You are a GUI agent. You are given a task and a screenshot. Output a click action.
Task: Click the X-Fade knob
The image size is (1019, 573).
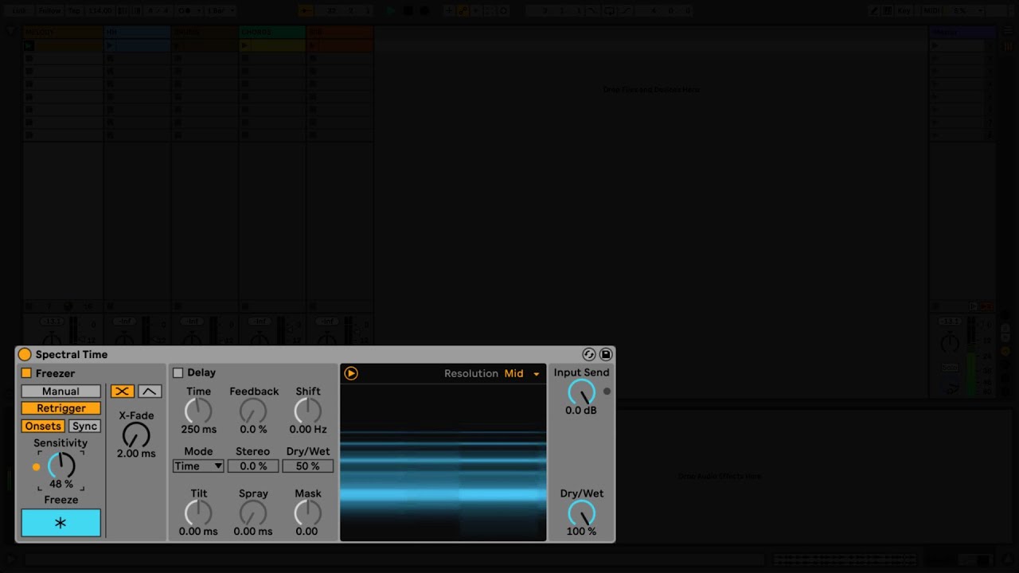pyautogui.click(x=136, y=435)
